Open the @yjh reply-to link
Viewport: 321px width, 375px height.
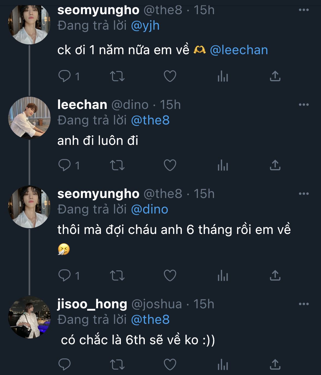point(145,26)
